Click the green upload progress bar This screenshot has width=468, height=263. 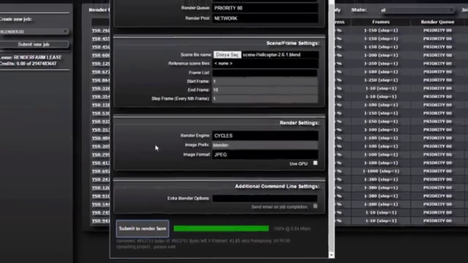tap(221, 229)
